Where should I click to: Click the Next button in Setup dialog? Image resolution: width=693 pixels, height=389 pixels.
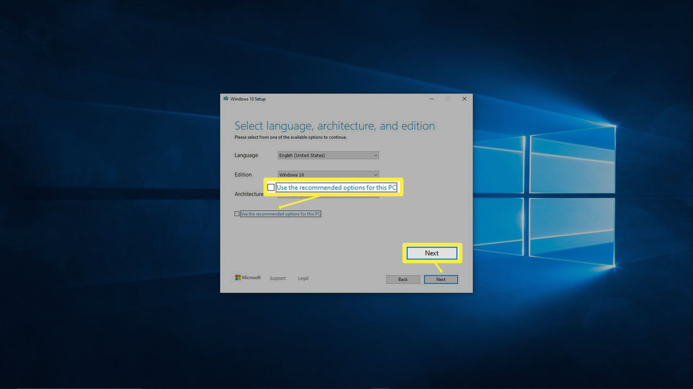pyautogui.click(x=441, y=280)
